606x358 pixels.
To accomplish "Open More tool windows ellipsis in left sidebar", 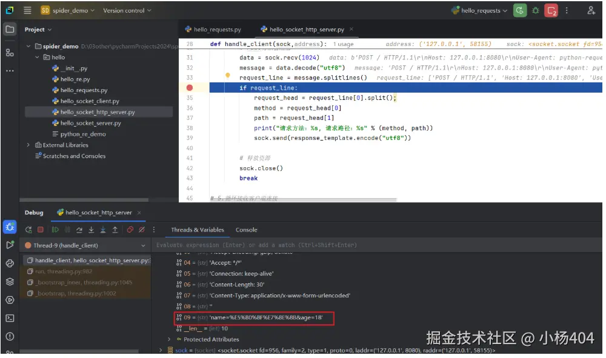I will [x=10, y=71].
